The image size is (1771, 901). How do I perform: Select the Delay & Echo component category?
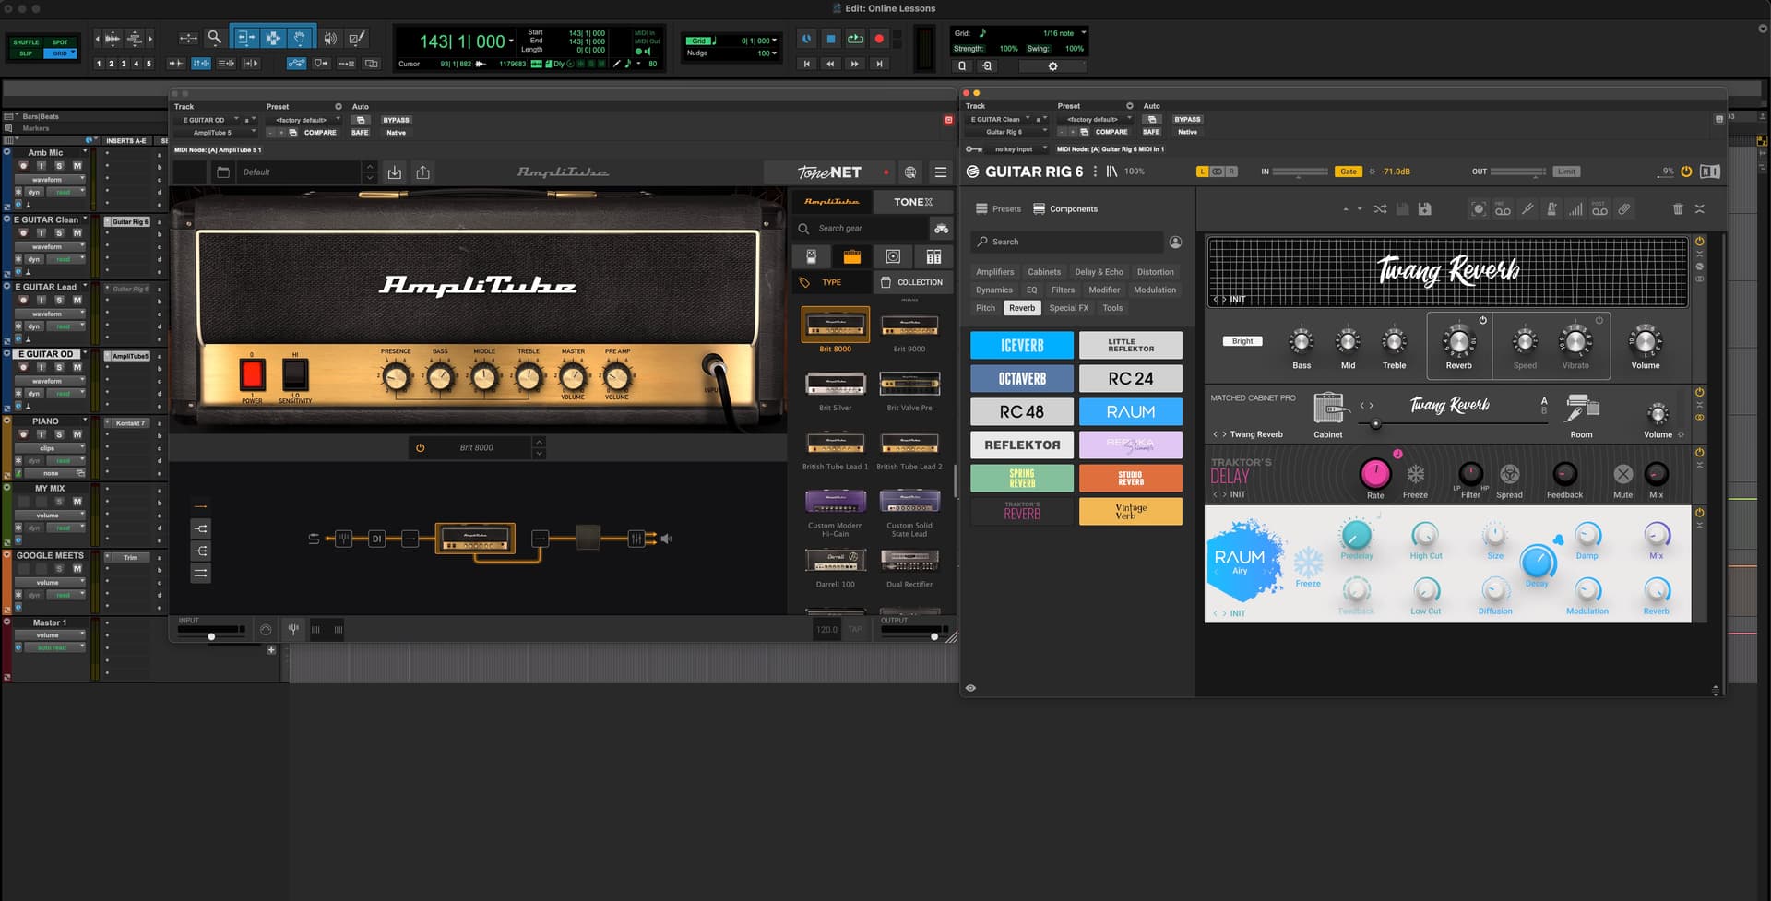(1099, 272)
